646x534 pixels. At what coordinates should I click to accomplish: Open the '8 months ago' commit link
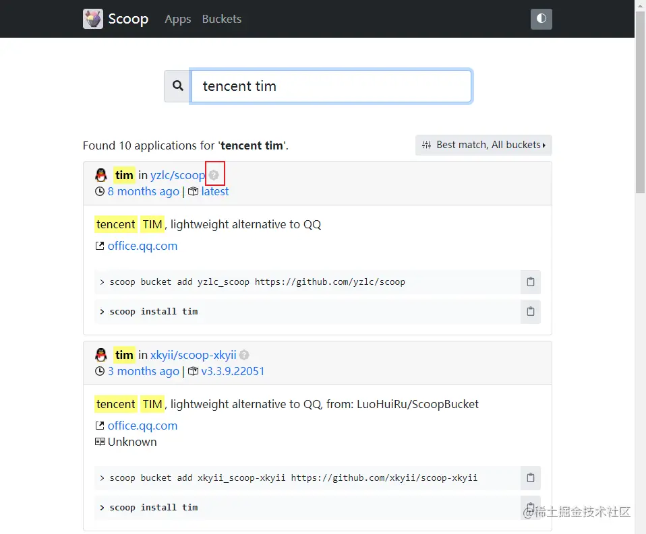pos(144,191)
